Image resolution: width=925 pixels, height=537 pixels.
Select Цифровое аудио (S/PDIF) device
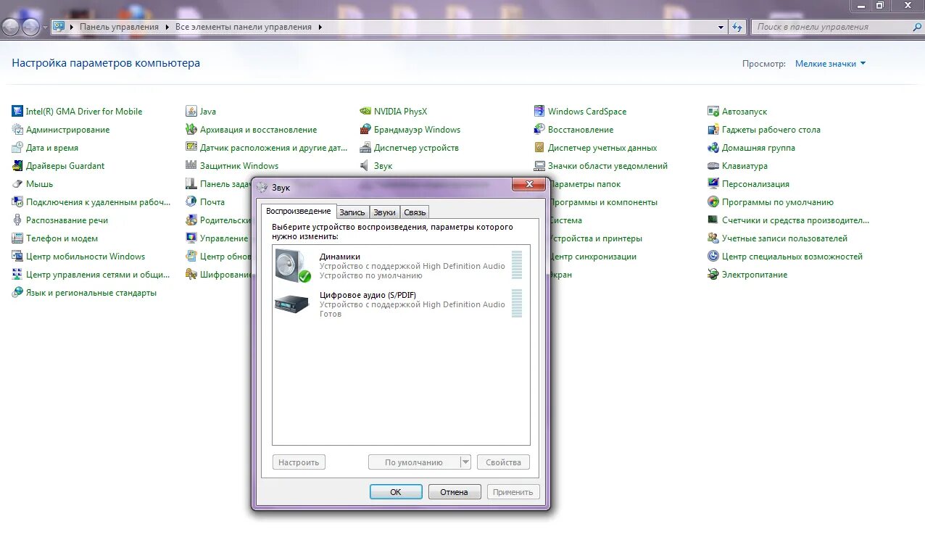click(x=400, y=304)
